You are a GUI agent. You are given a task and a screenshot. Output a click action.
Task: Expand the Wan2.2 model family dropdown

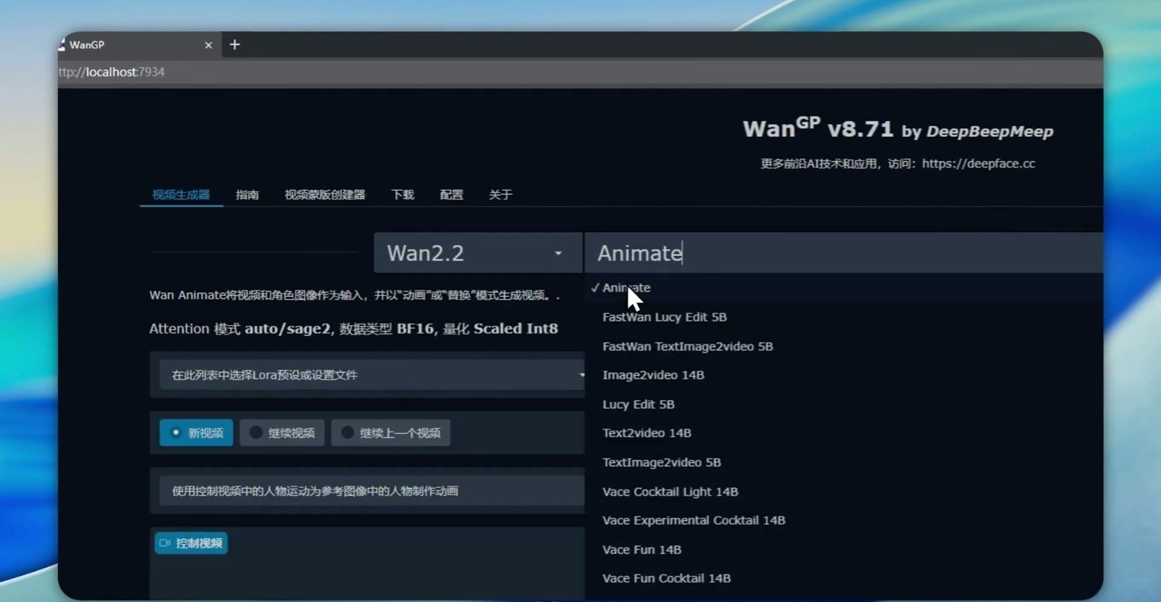(476, 253)
